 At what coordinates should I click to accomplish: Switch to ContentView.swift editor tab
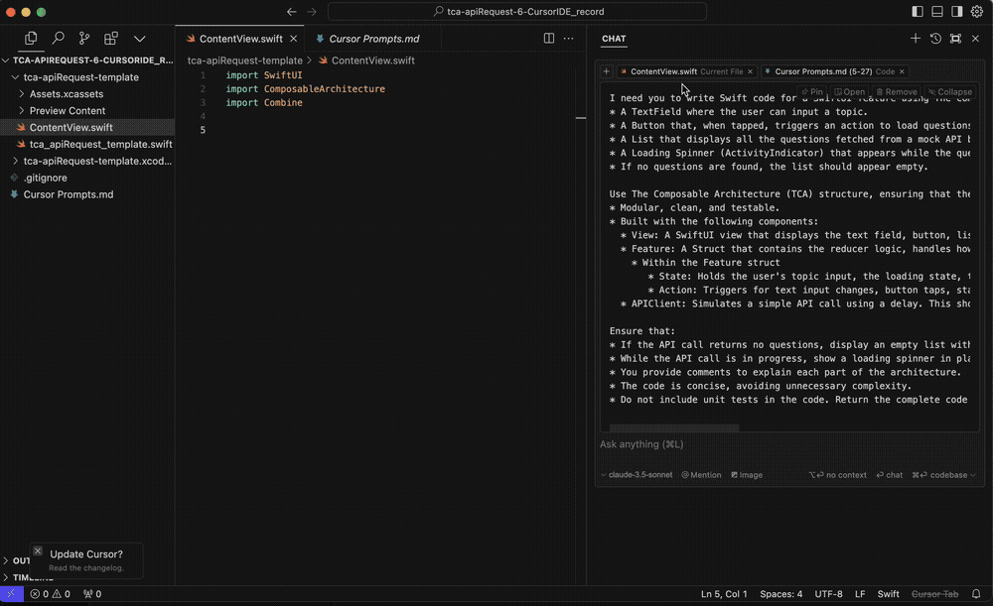[240, 39]
